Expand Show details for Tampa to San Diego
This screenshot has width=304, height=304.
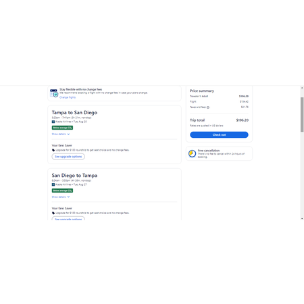pyautogui.click(x=61, y=134)
